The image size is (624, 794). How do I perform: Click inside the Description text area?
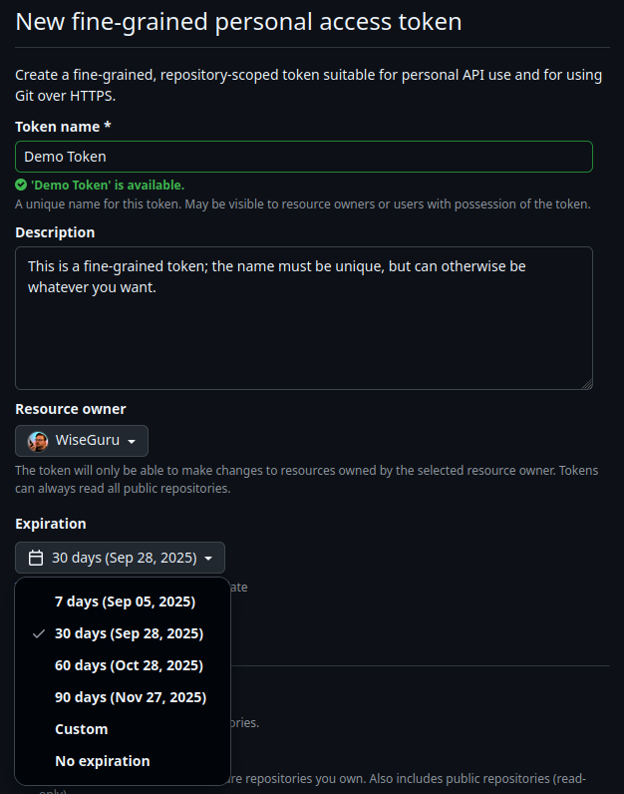tap(303, 329)
